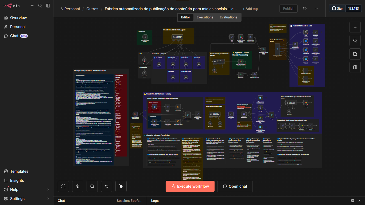This screenshot has height=205, width=365.
Task: Select the zoom-out tool on the canvas toolbar
Action: click(92, 186)
